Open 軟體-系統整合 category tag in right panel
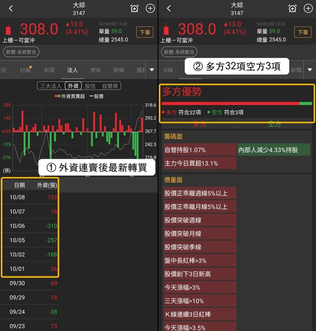The image size is (316, 331). 179,52
